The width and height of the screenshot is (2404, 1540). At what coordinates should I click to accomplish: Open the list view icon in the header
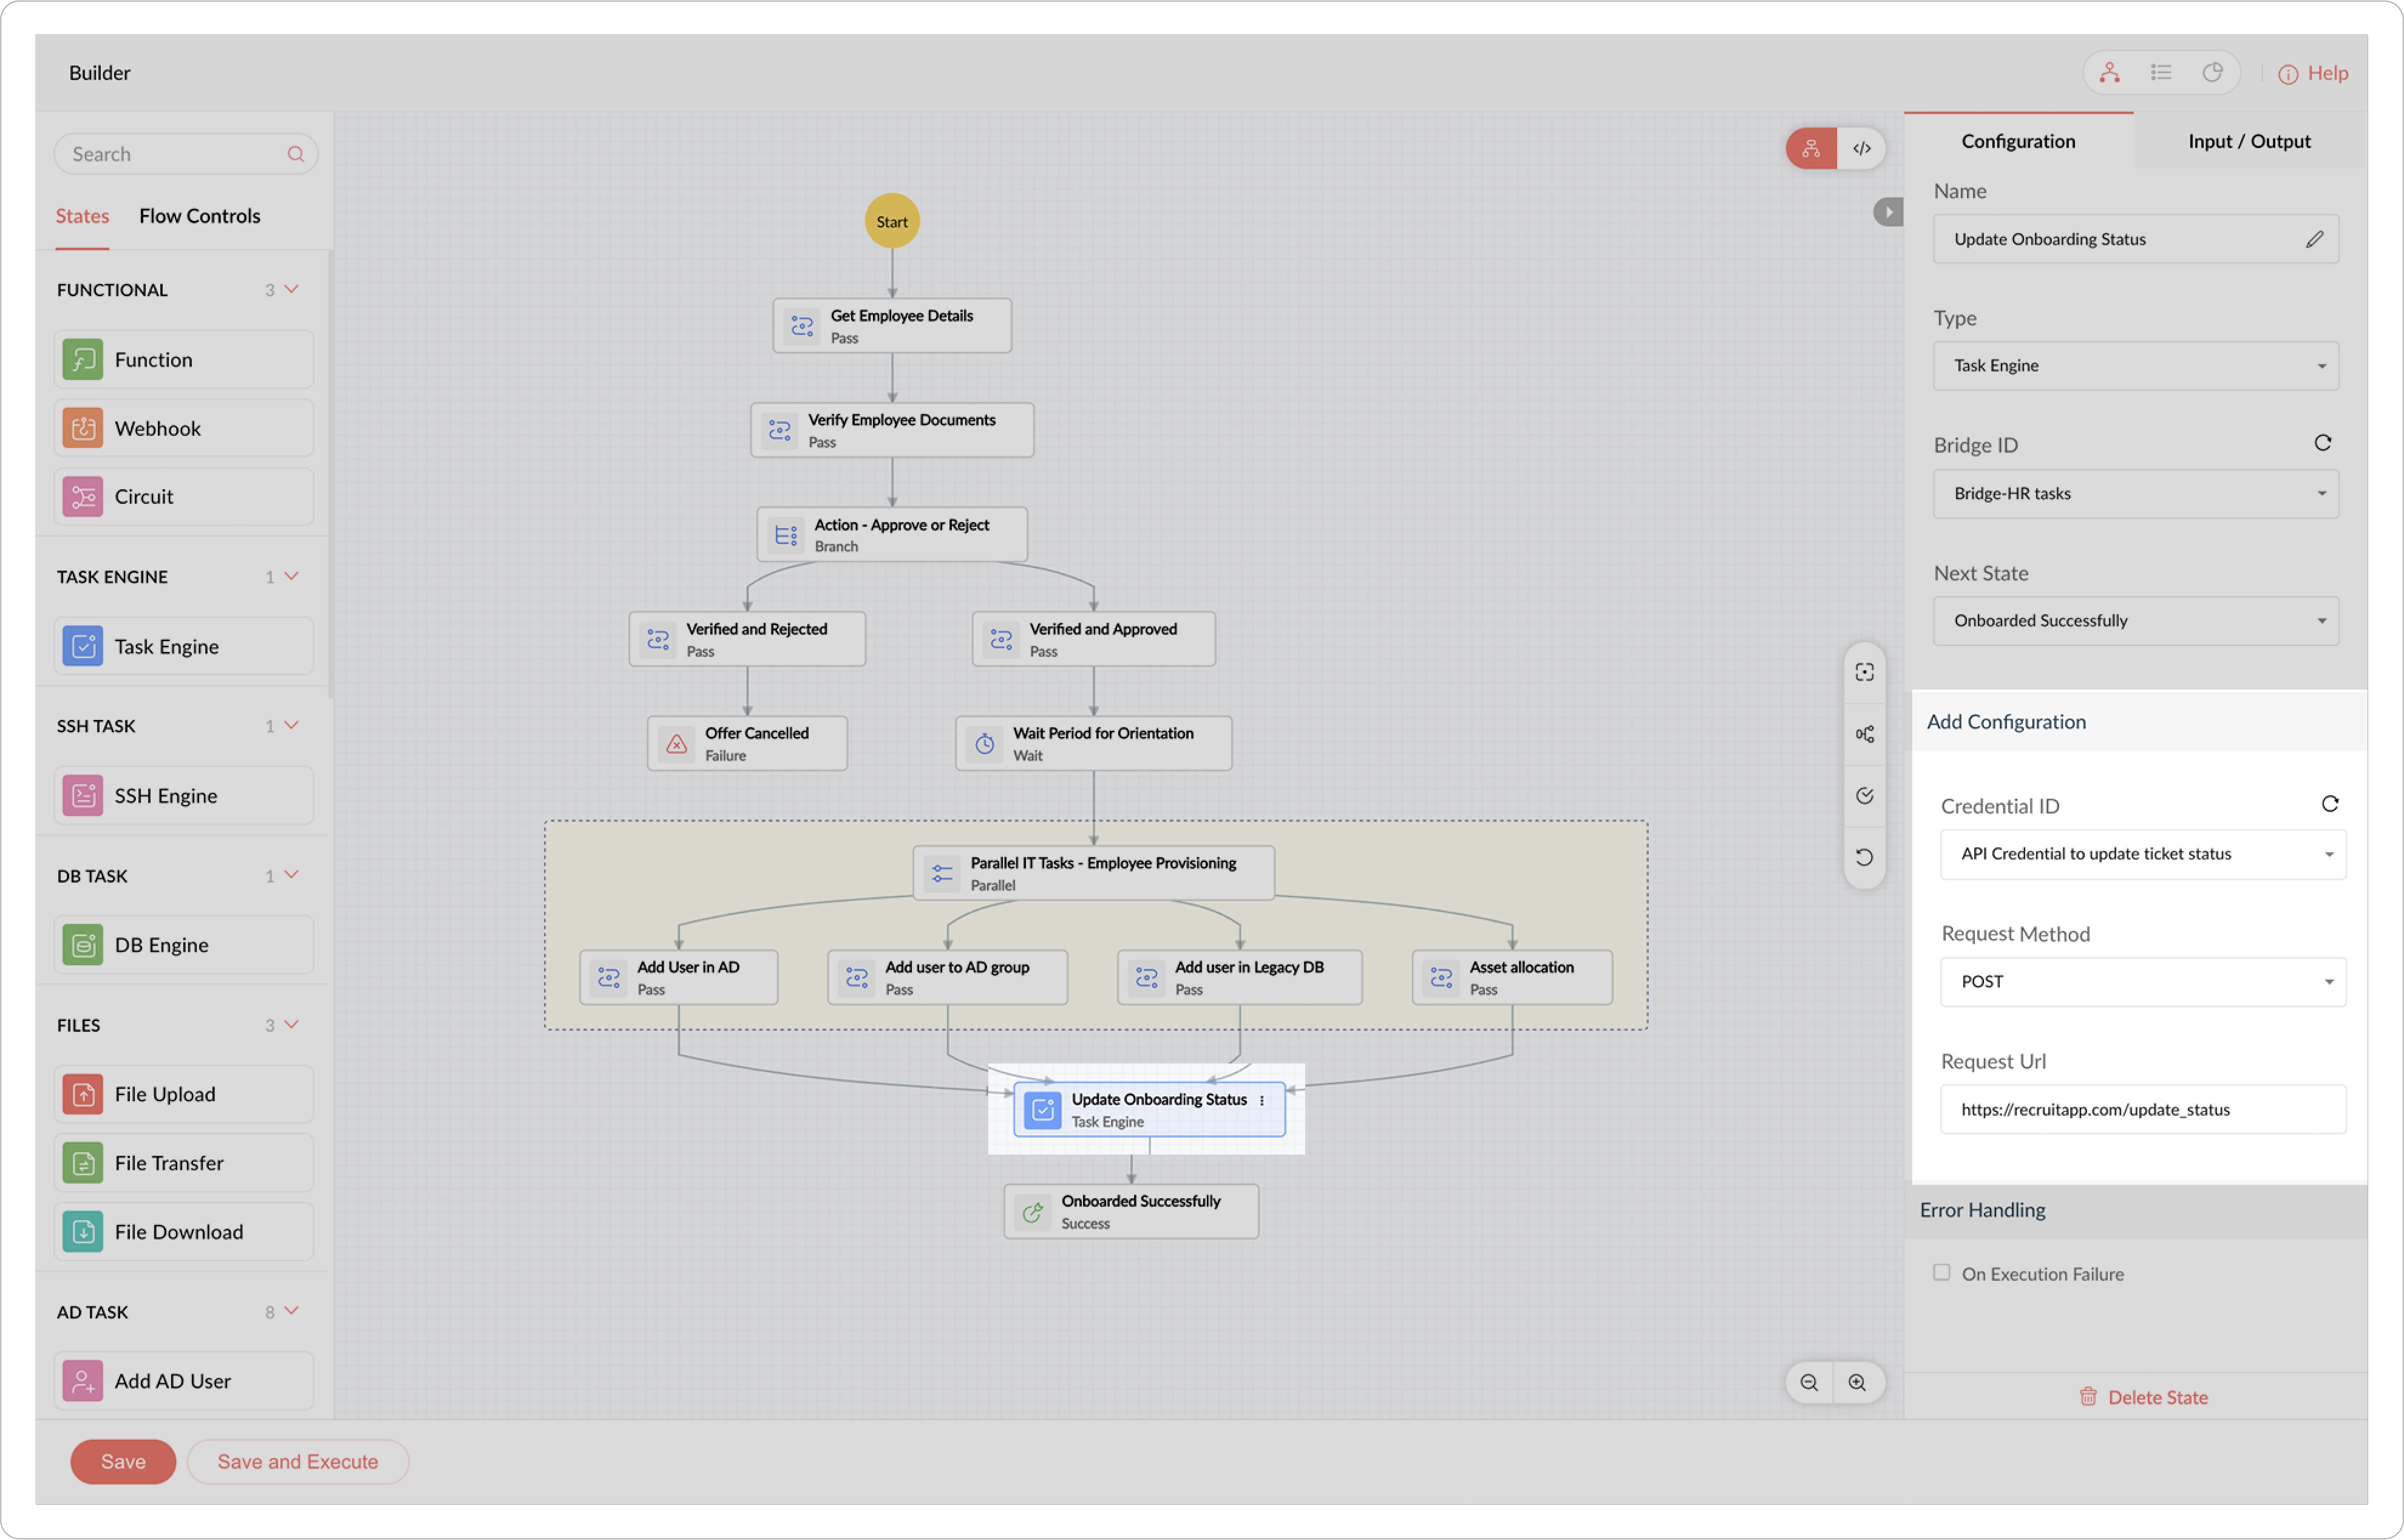coord(2161,73)
